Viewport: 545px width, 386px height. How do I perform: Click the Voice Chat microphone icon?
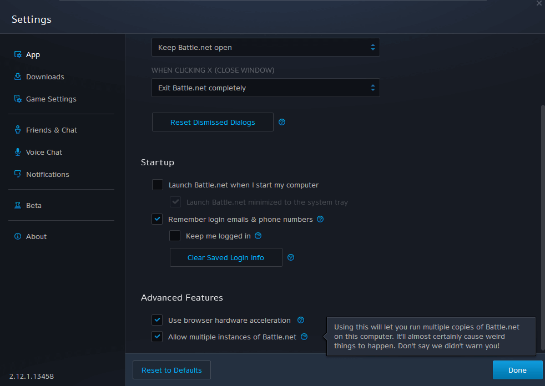[x=18, y=152]
